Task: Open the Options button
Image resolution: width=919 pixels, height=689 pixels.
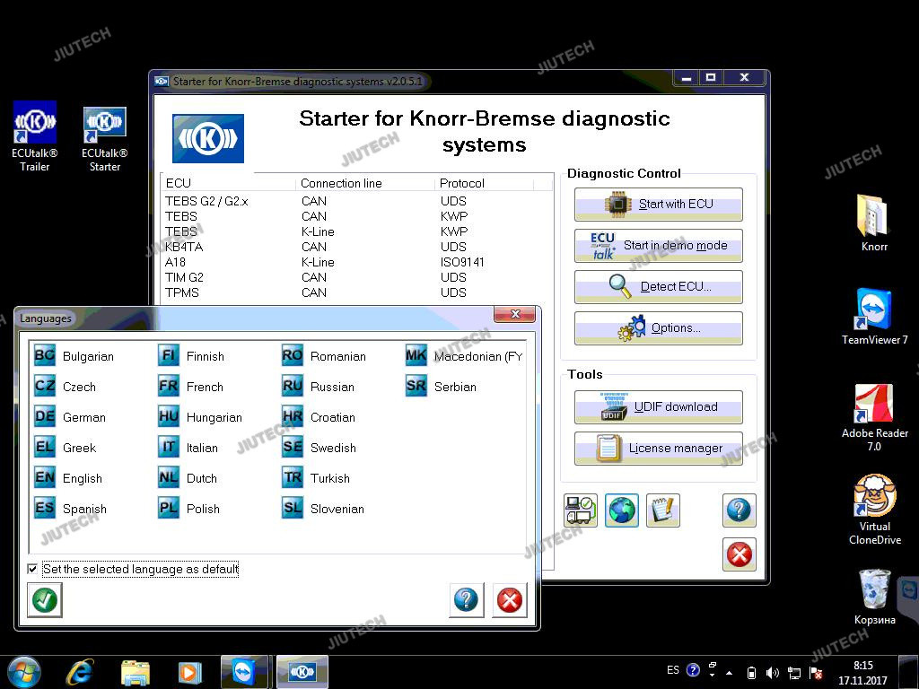Action: (658, 328)
